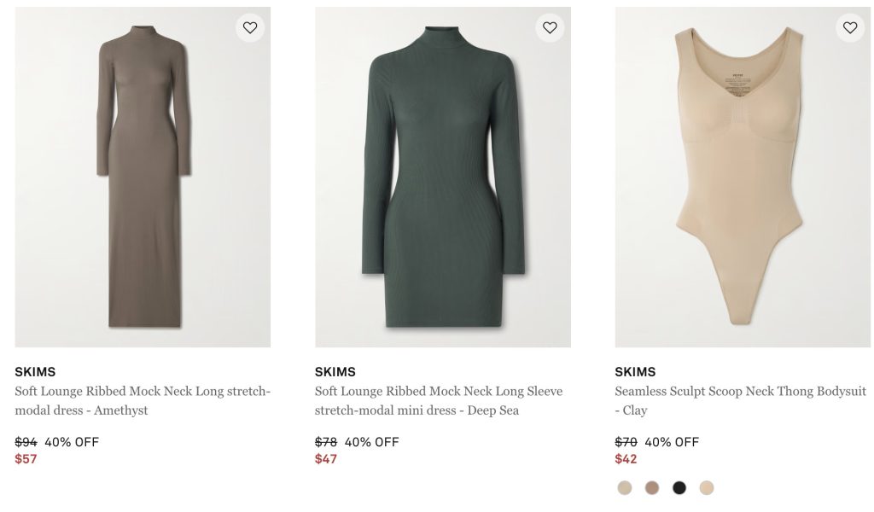Favorite the Amethyst long dress with heart icon

250,27
